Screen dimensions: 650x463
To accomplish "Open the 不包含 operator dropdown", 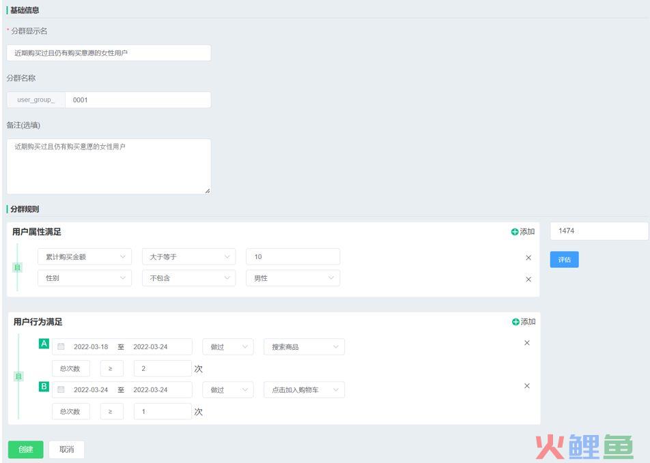I will [x=188, y=278].
